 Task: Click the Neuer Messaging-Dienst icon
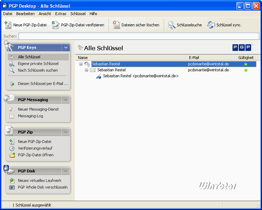pyautogui.click(x=12, y=110)
